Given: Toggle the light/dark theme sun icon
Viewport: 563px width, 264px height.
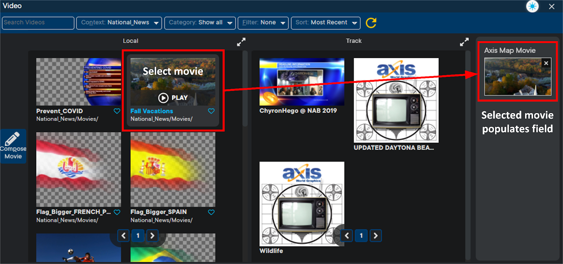Looking at the screenshot, I should pyautogui.click(x=532, y=6).
